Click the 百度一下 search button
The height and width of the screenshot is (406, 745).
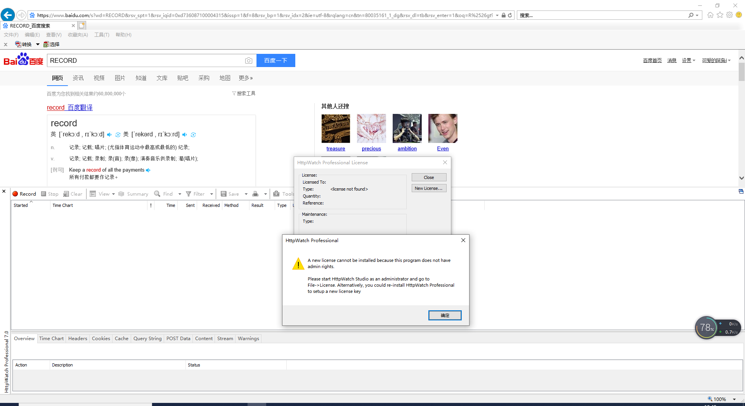click(x=275, y=60)
